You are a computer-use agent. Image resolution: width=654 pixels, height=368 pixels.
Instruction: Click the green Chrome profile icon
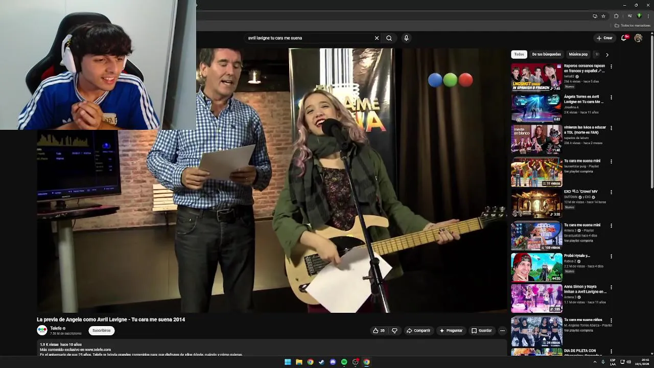[639, 16]
